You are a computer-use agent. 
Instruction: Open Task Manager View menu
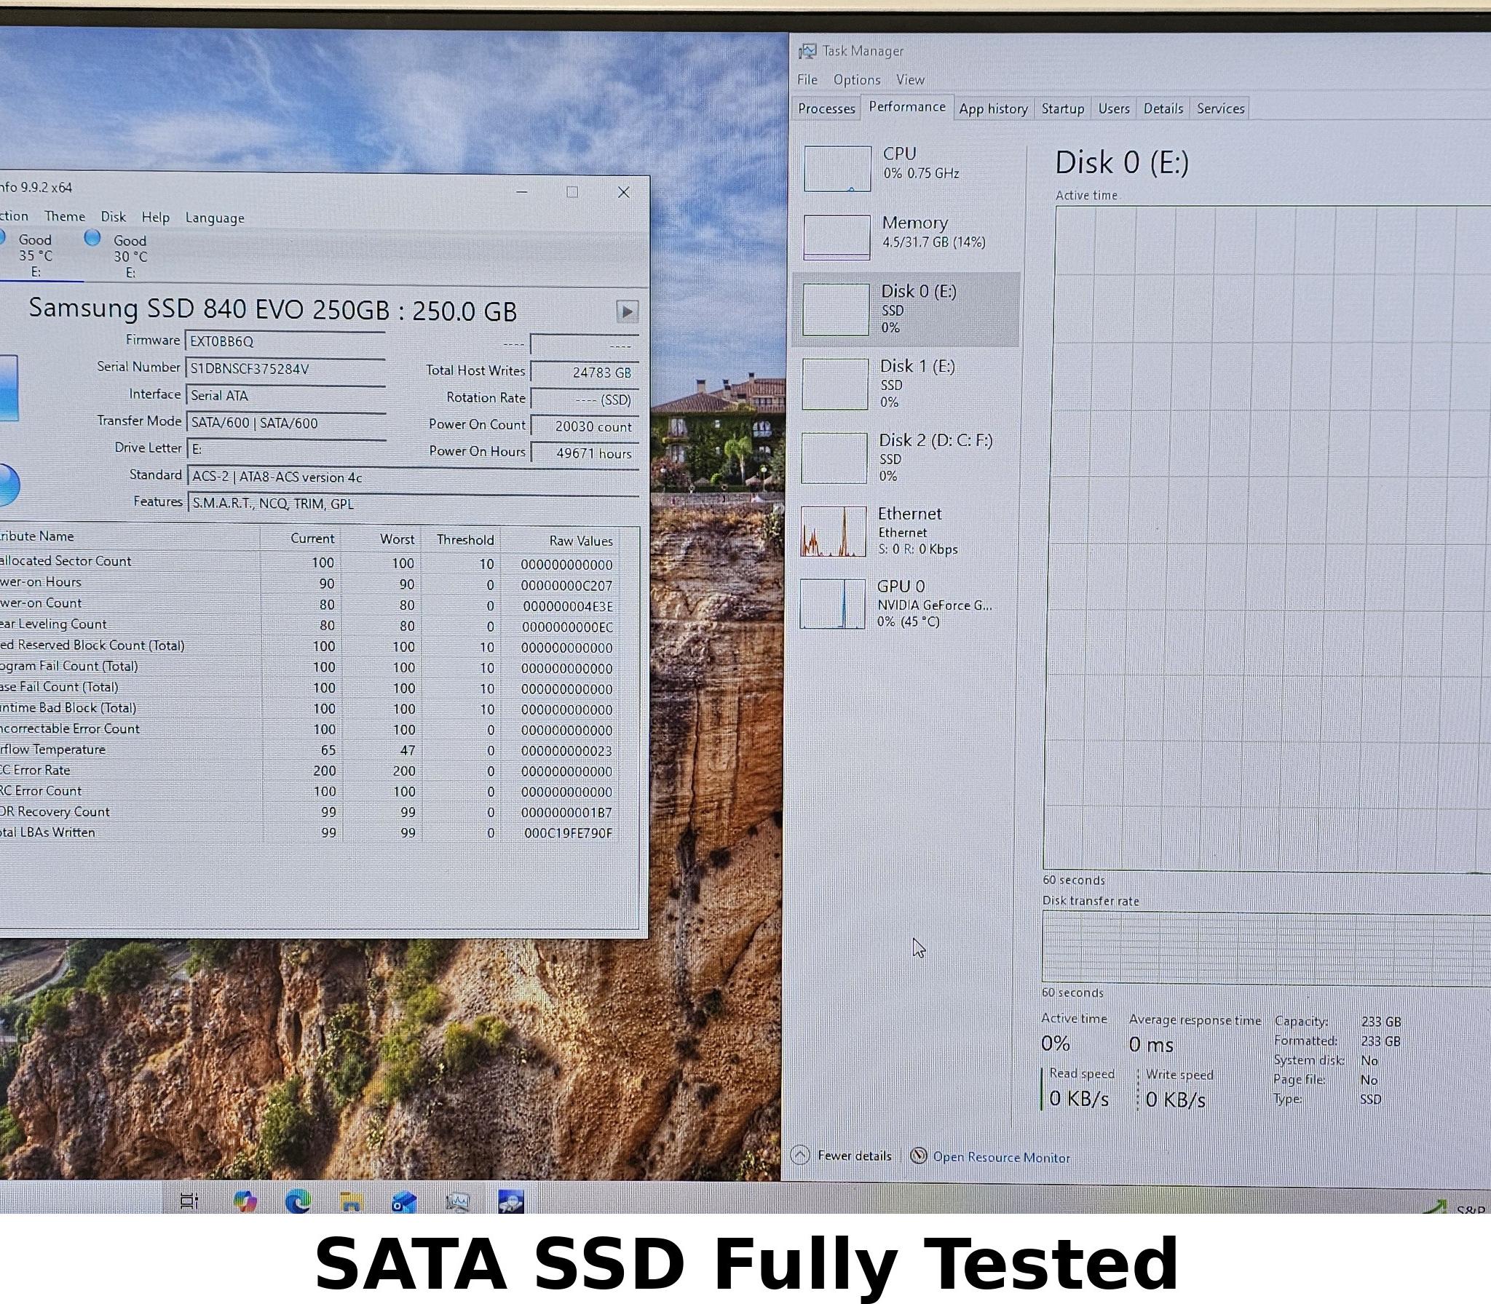(910, 79)
